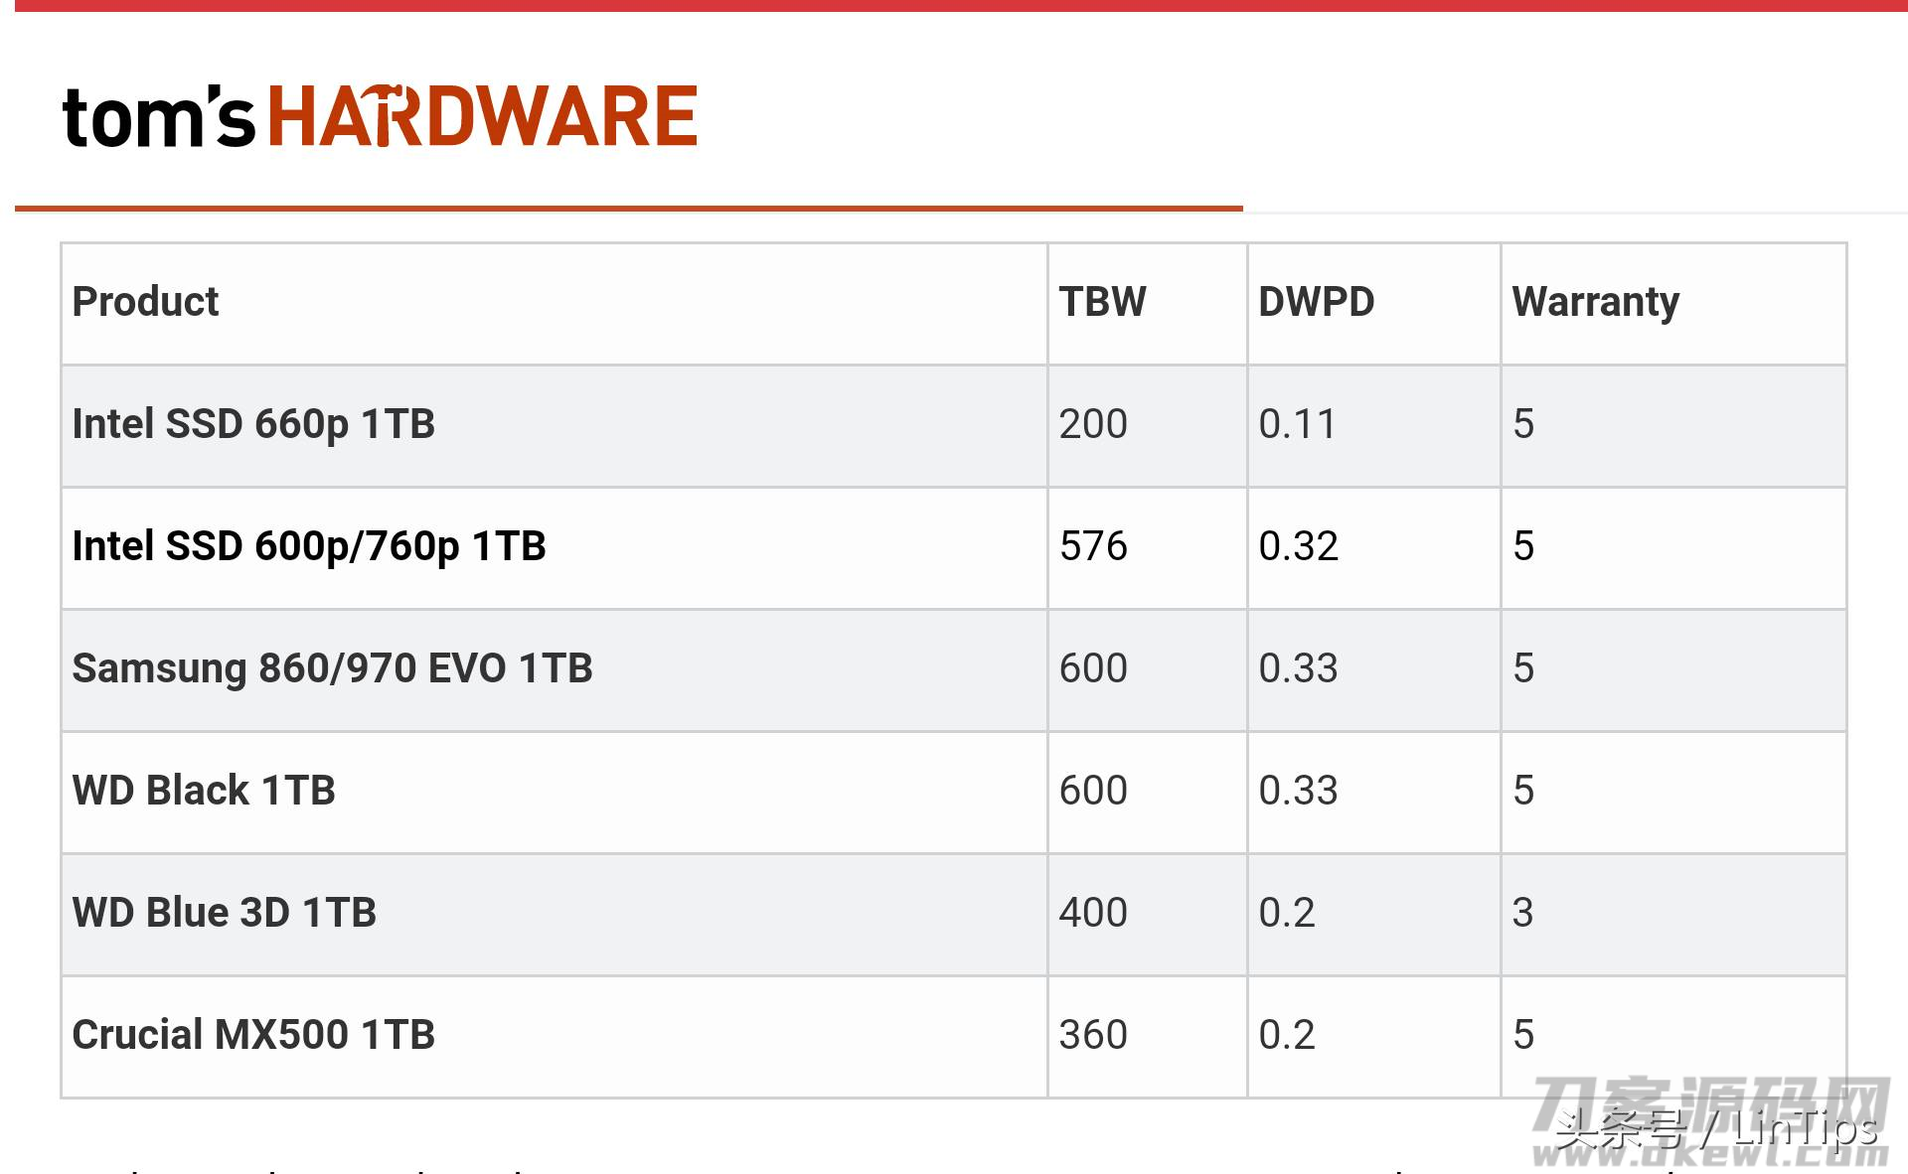Click DWPD value 0.32
1908x1174 pixels.
[x=1298, y=546]
